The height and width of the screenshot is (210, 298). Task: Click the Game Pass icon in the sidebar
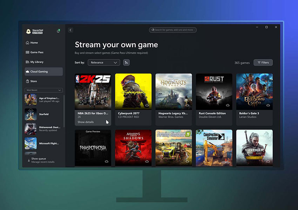(27, 52)
